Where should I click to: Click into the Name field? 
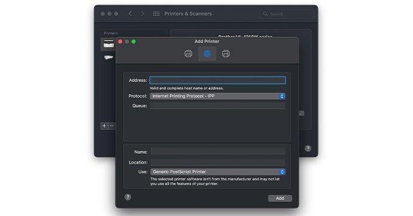coord(218,151)
